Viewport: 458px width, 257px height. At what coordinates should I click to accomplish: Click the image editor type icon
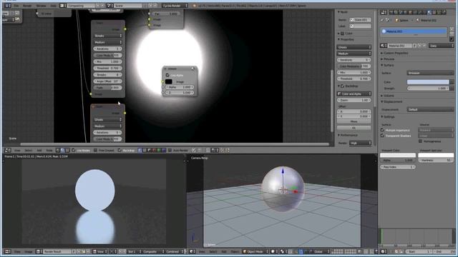click(x=8, y=252)
